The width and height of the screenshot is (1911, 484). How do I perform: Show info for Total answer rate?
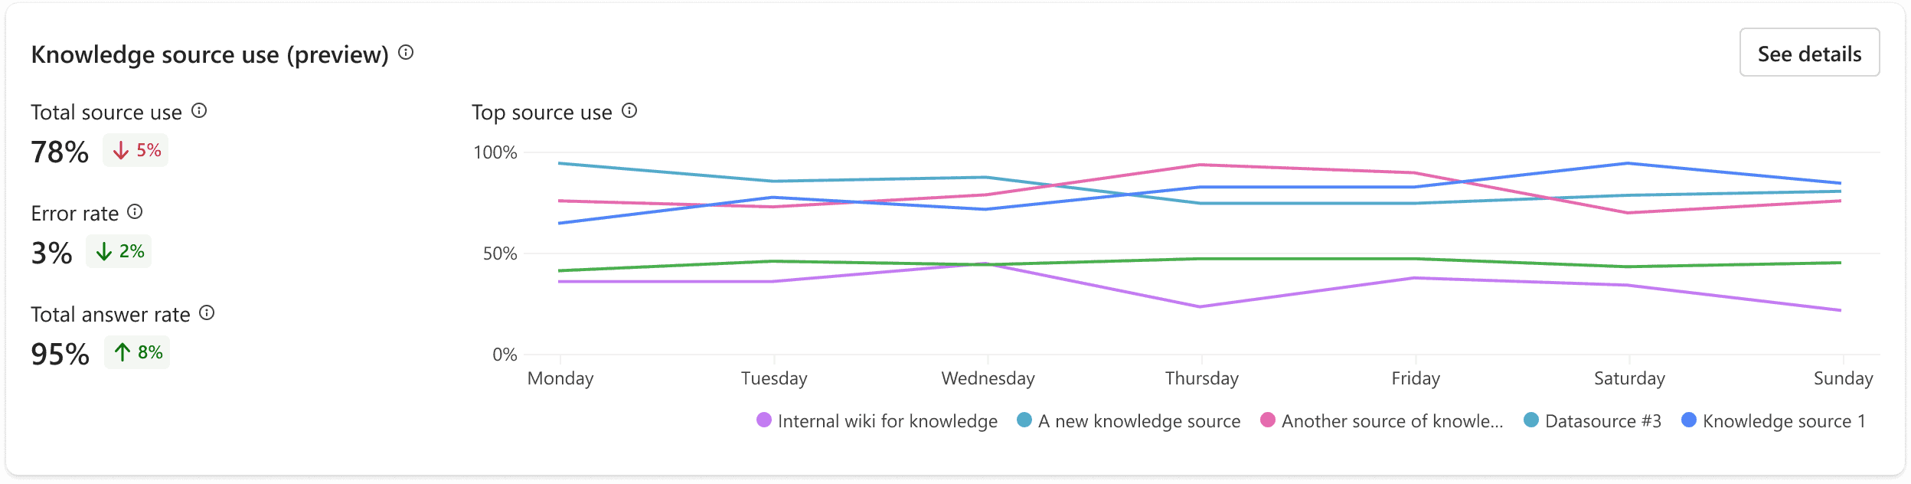[x=207, y=313]
